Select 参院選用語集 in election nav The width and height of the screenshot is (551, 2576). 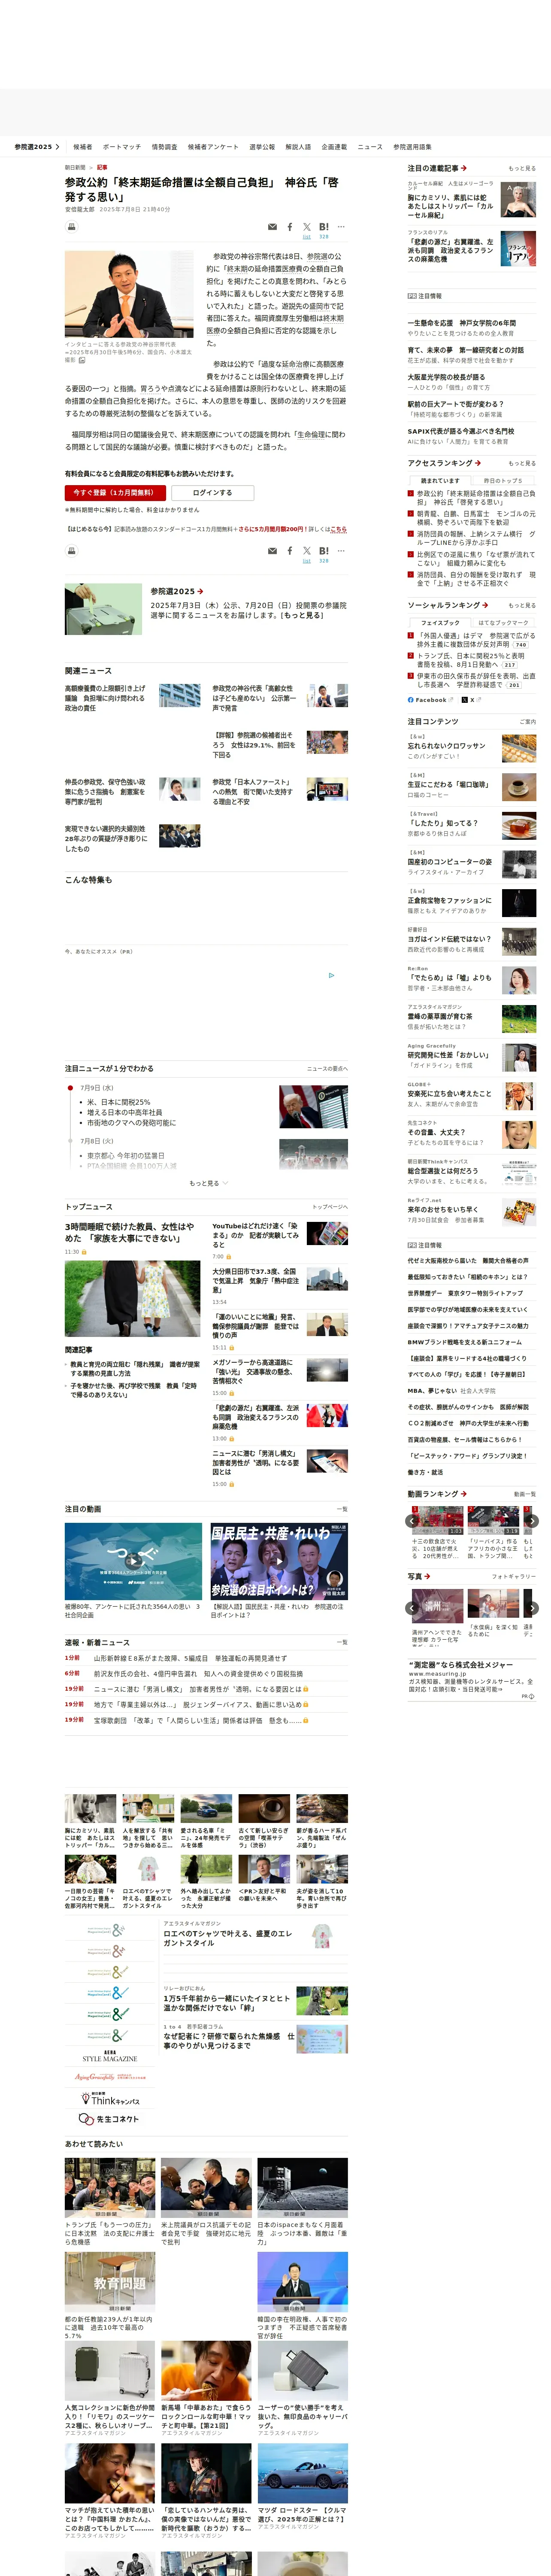(x=412, y=147)
